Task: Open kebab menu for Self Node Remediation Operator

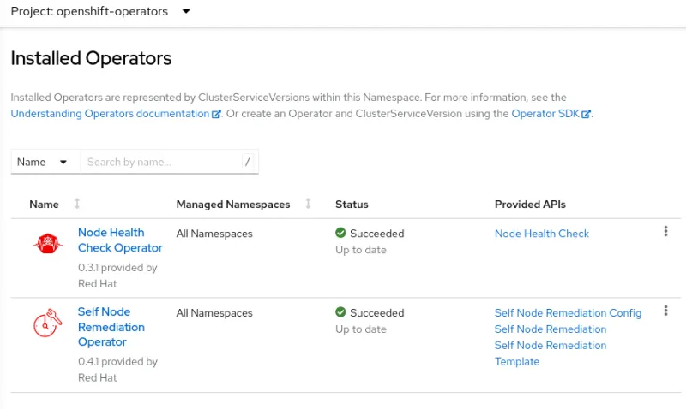Action: point(666,311)
